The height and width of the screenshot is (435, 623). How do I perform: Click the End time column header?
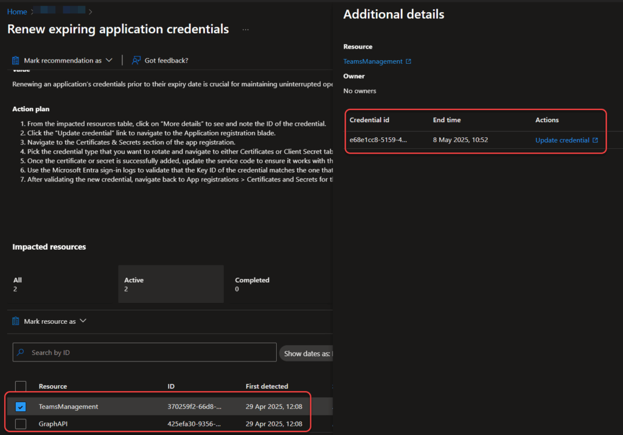(x=447, y=120)
